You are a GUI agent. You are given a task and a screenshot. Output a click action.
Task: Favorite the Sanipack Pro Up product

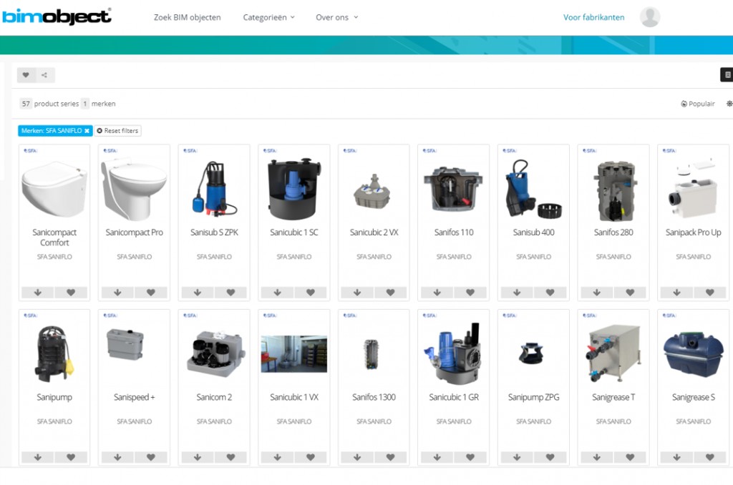(x=709, y=293)
